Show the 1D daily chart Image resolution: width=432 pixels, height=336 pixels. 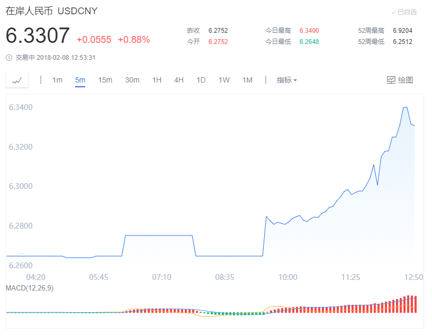201,80
